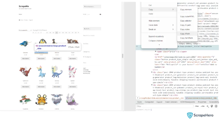Image resolution: width=220 pixels, height=122 pixels.
Task: Open the Sort by popularity dropdown
Action: pos(25,30)
